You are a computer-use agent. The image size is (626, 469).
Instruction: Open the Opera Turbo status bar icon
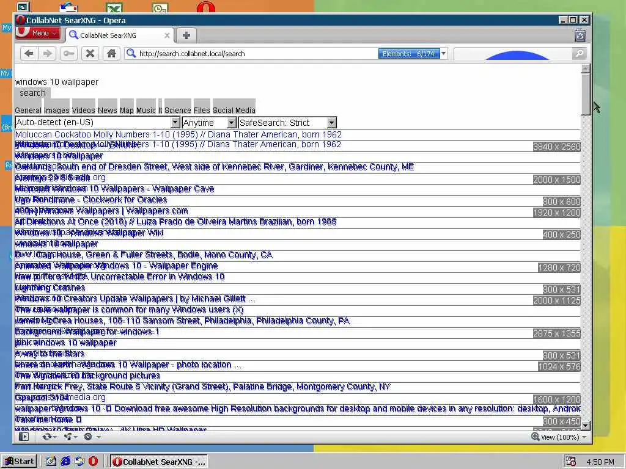pos(88,437)
